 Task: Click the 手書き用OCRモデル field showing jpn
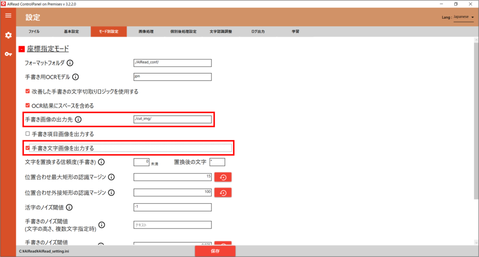173,77
